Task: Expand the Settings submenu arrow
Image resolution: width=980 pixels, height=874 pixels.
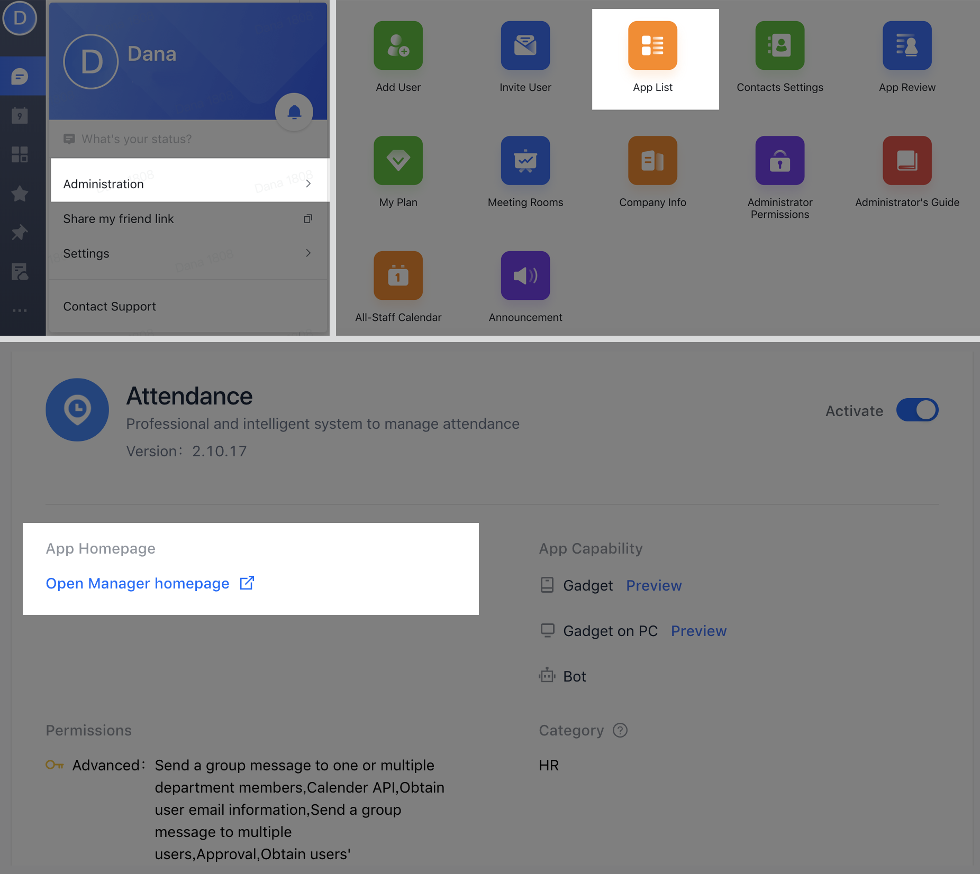Action: 308,253
